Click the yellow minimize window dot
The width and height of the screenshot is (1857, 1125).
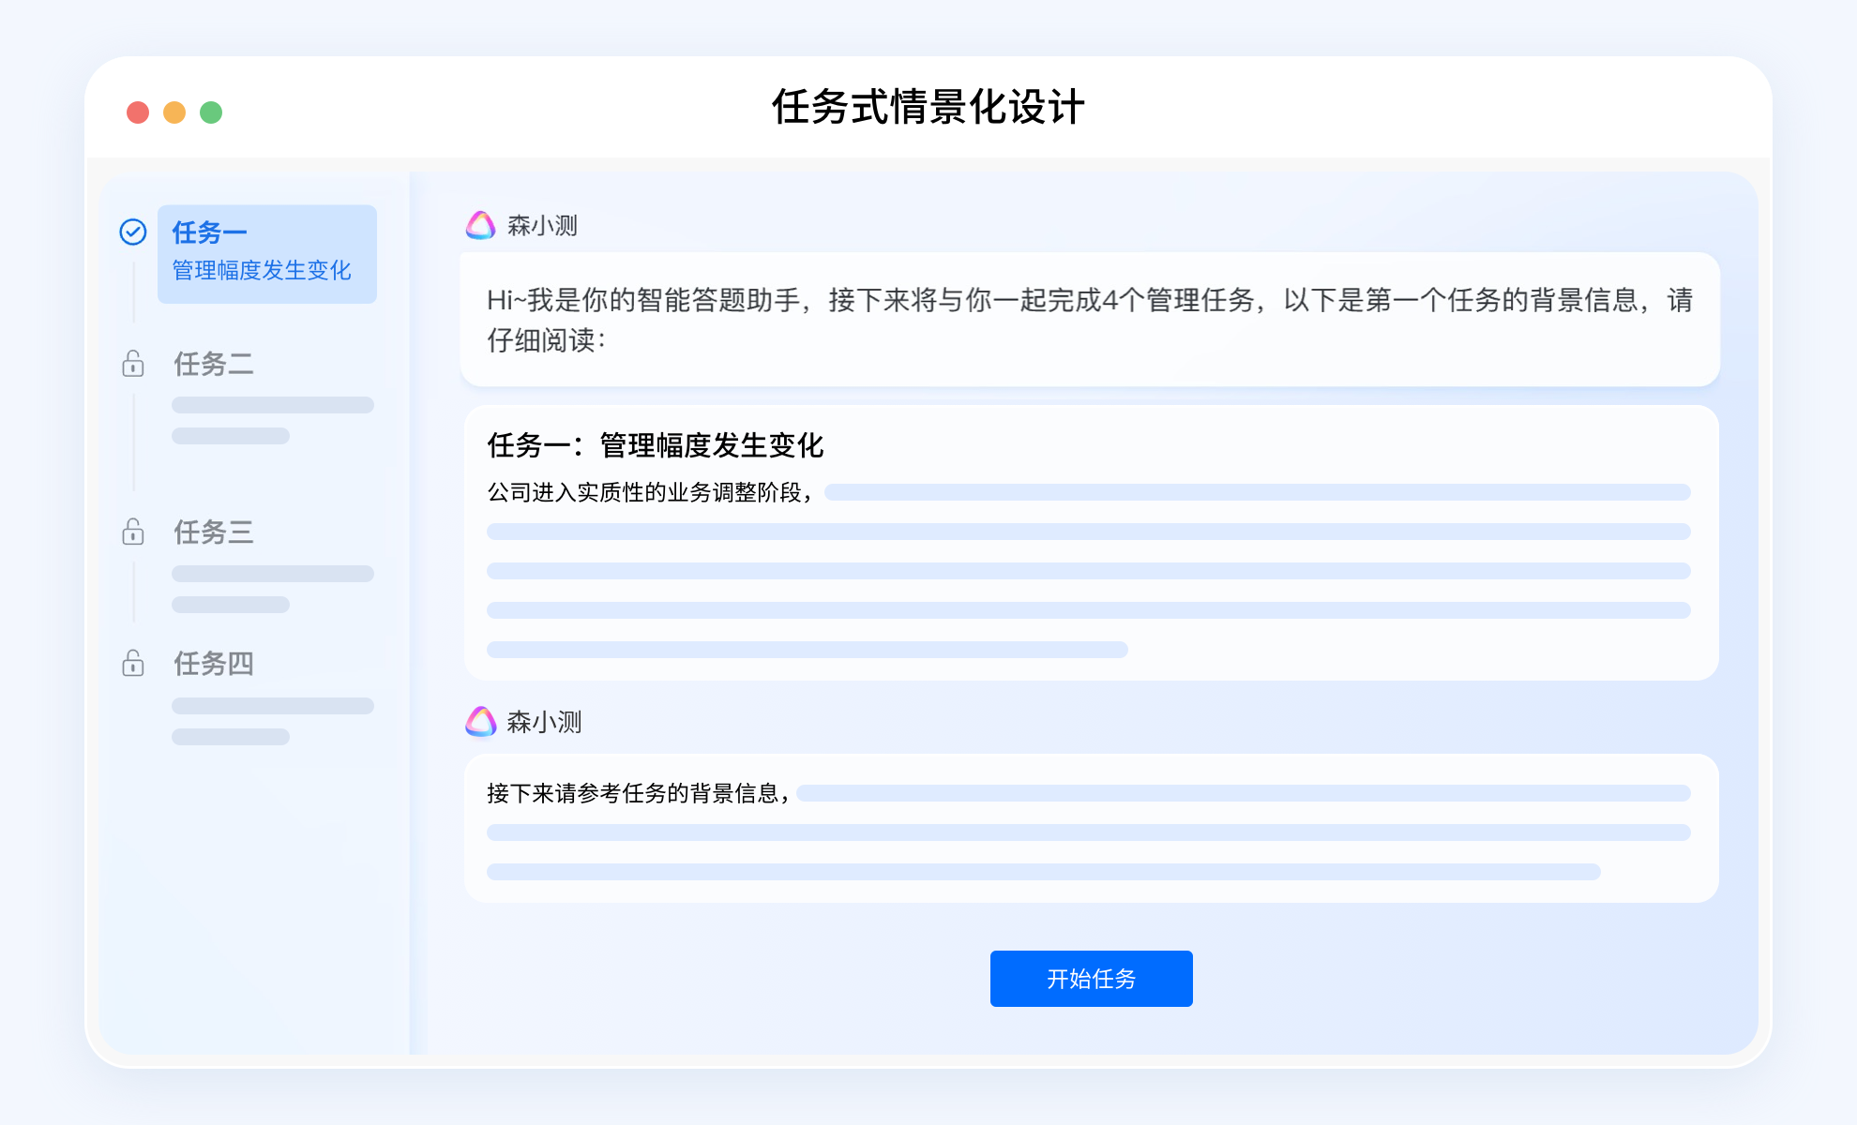point(174,112)
